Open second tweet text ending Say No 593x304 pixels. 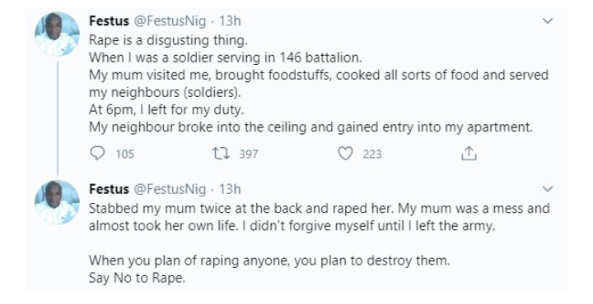click(320, 243)
